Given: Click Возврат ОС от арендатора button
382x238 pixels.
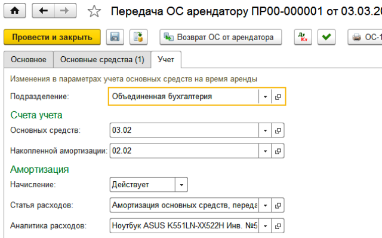Looking at the screenshot, I should point(221,37).
